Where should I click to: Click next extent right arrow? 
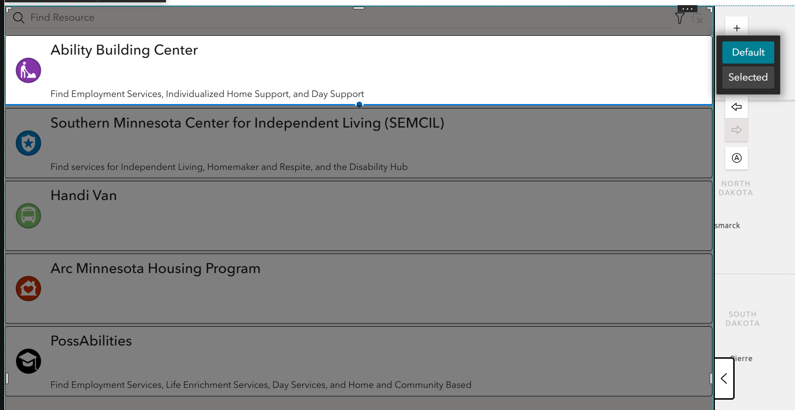737,130
